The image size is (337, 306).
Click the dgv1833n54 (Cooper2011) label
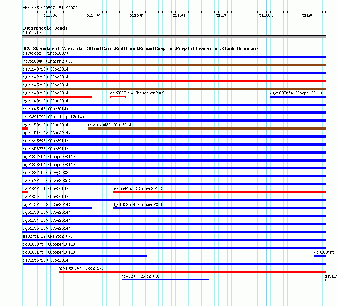click(x=296, y=93)
